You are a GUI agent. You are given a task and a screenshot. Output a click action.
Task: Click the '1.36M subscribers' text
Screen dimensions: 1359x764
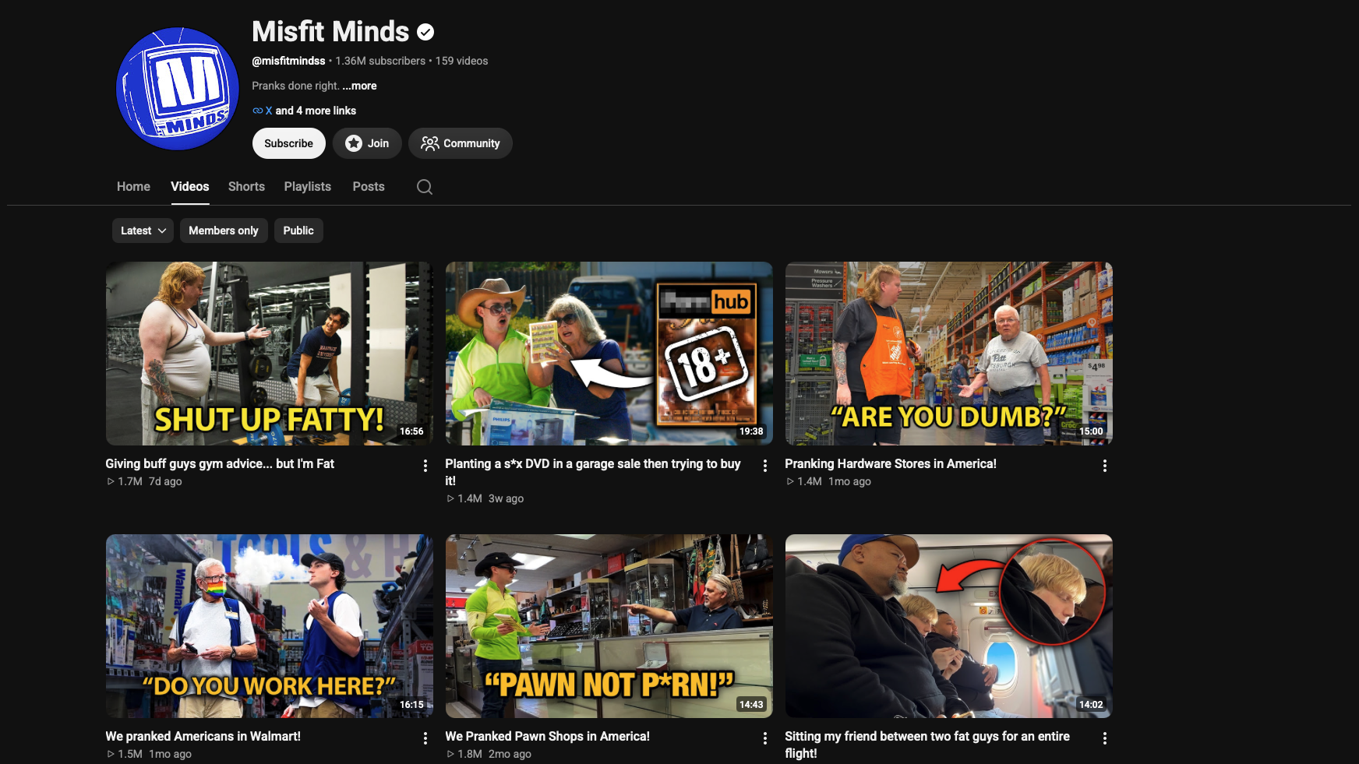click(x=380, y=61)
